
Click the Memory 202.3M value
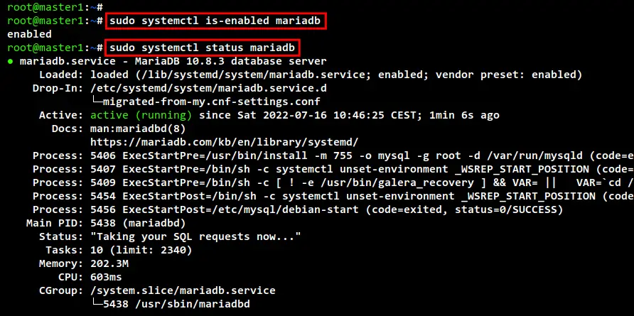click(x=109, y=264)
